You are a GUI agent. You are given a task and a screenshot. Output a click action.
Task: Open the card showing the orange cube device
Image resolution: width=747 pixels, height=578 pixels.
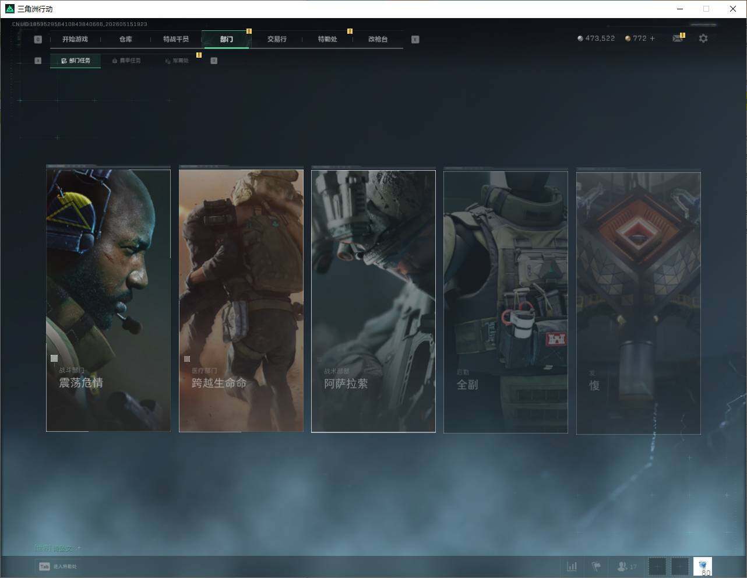tap(639, 303)
